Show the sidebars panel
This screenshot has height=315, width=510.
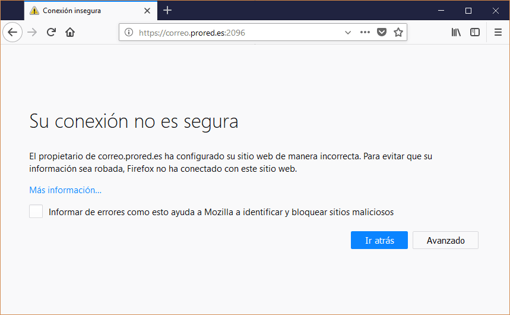(x=475, y=32)
